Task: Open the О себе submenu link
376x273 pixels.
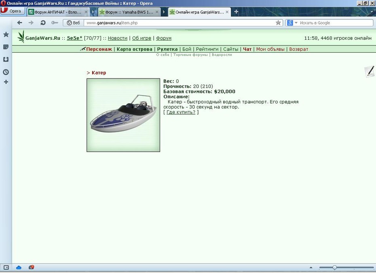Action: click(x=163, y=55)
